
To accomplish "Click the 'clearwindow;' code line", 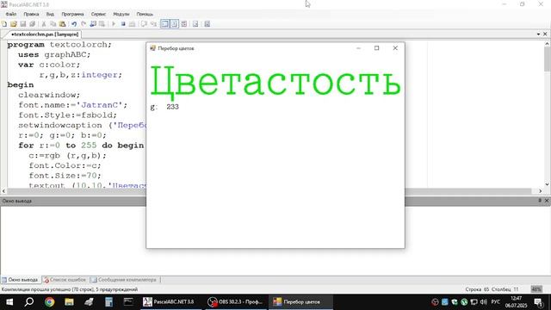I will pyautogui.click(x=49, y=95).
